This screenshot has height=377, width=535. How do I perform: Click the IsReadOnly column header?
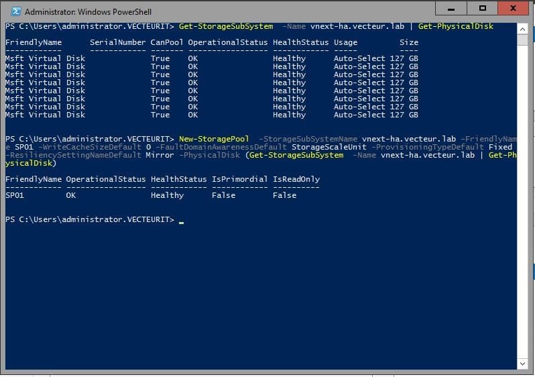coord(296,179)
